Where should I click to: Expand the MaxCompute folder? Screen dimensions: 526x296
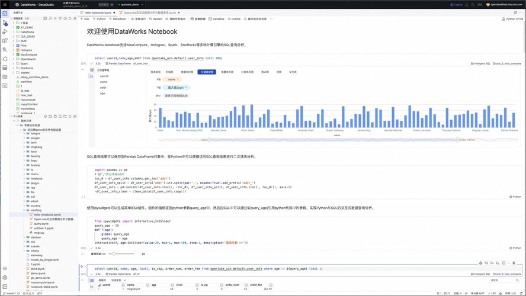coord(14,54)
